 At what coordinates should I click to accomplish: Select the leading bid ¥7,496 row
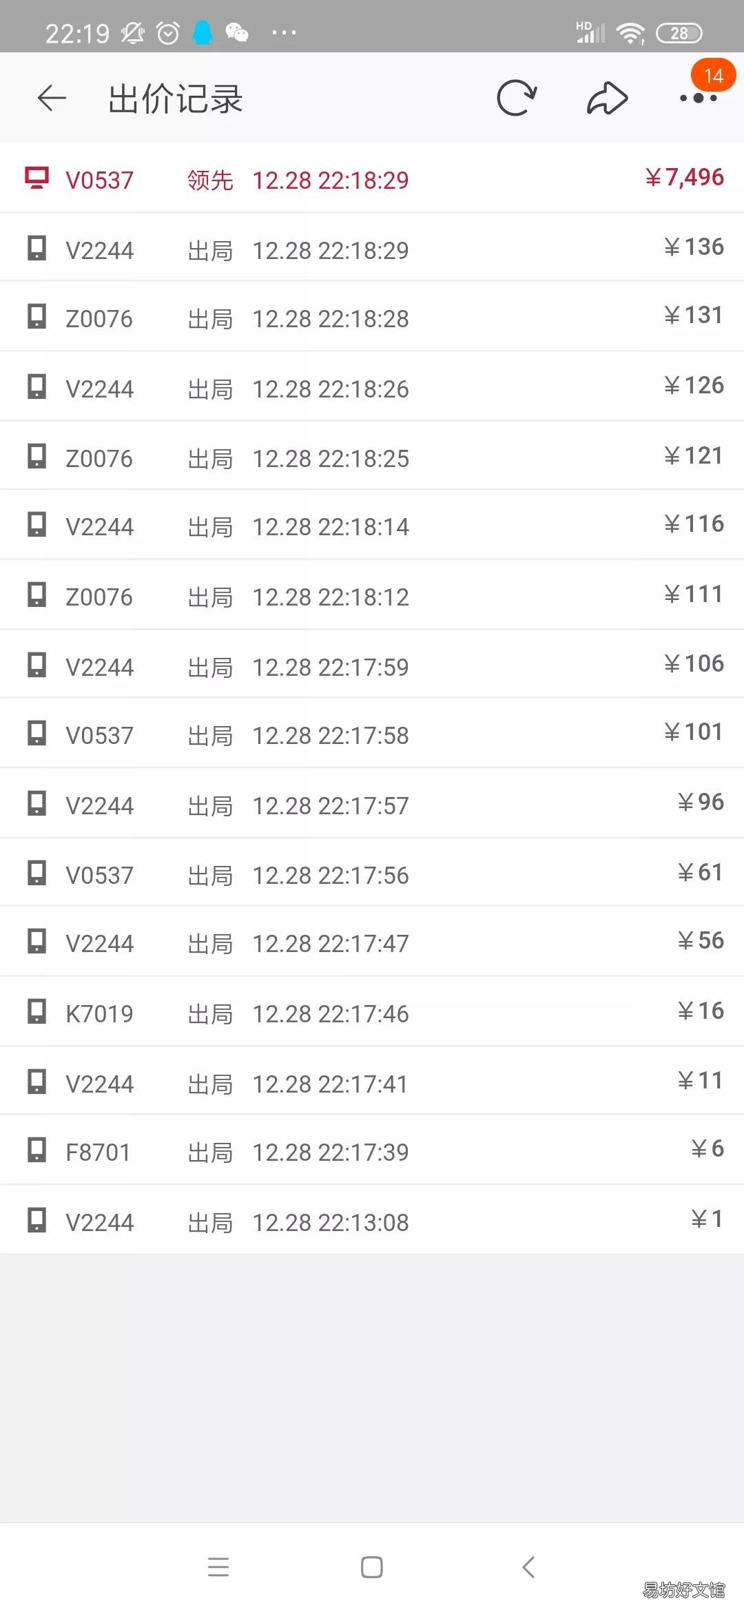[x=372, y=178]
